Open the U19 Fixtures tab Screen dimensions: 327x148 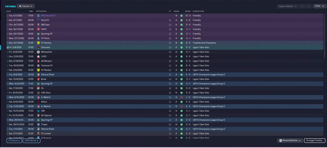point(31,141)
